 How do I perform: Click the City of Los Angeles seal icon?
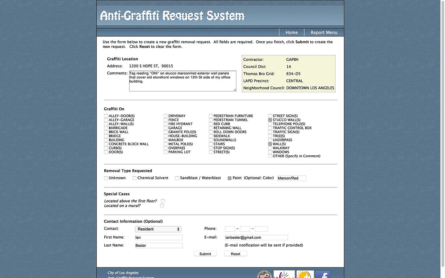(x=264, y=274)
